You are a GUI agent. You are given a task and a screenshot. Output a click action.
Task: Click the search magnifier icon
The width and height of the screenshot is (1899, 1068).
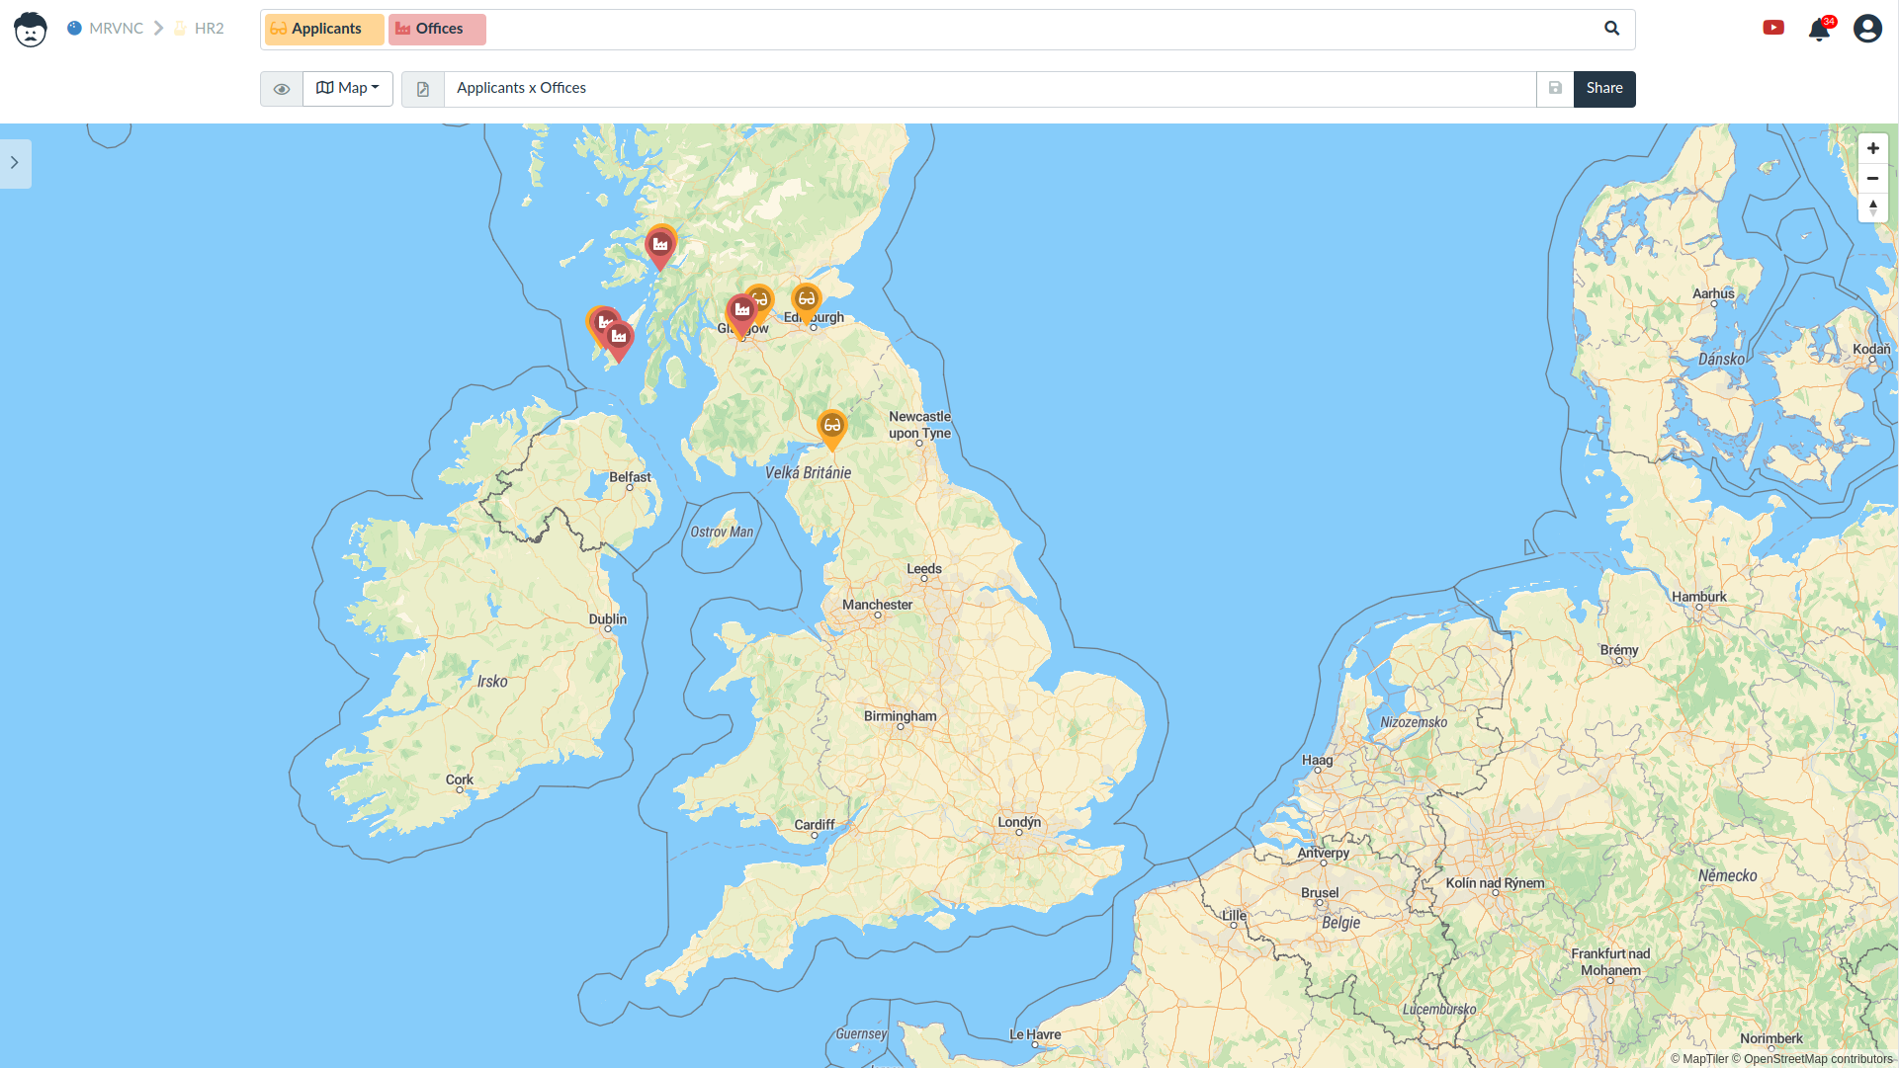coord(1611,29)
